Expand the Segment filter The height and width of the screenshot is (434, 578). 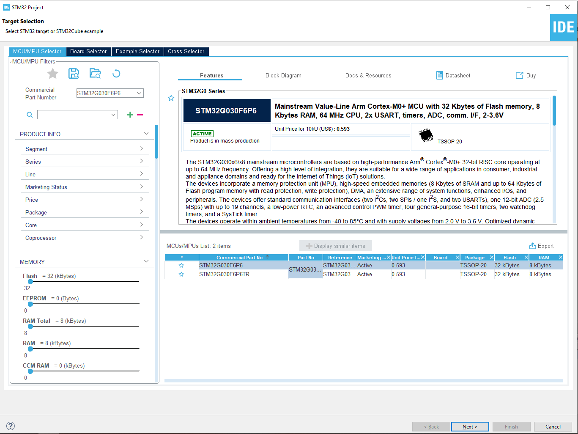(141, 148)
